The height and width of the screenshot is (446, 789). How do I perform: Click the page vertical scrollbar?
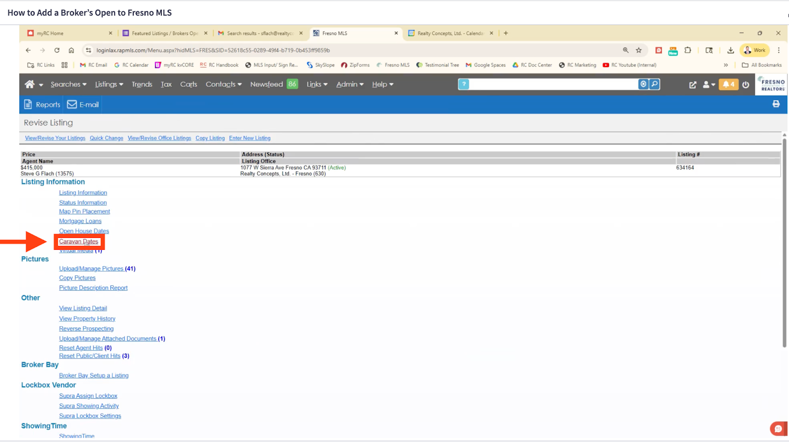pyautogui.click(x=784, y=241)
